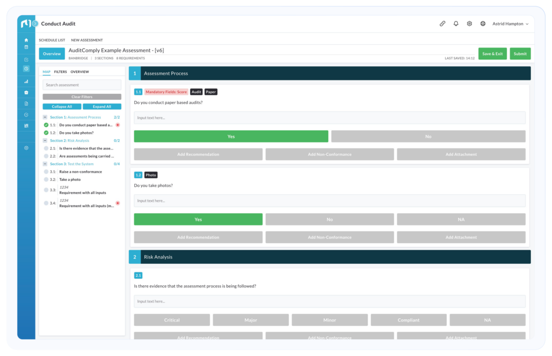Image resolution: width=552 pixels, height=356 pixels.
Task: Open the calendar icon in the sidebar
Action: pyautogui.click(x=26, y=47)
